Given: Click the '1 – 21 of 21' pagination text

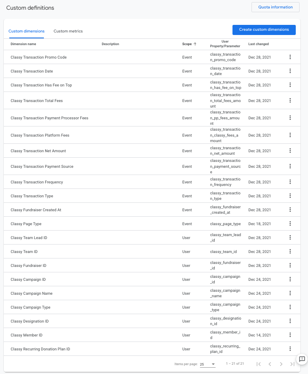Looking at the screenshot, I should click(x=235, y=363).
